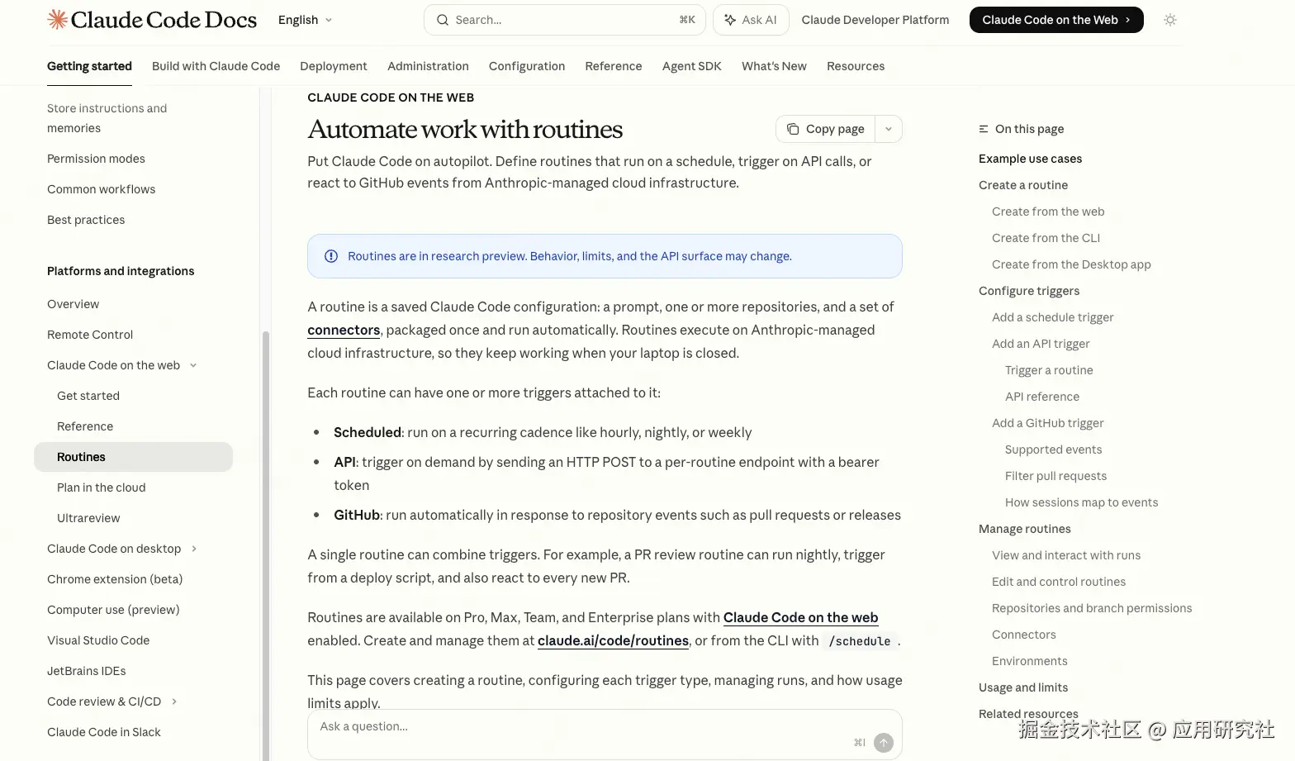Jump to Filter pull requests section
1295x761 pixels.
(1055, 476)
